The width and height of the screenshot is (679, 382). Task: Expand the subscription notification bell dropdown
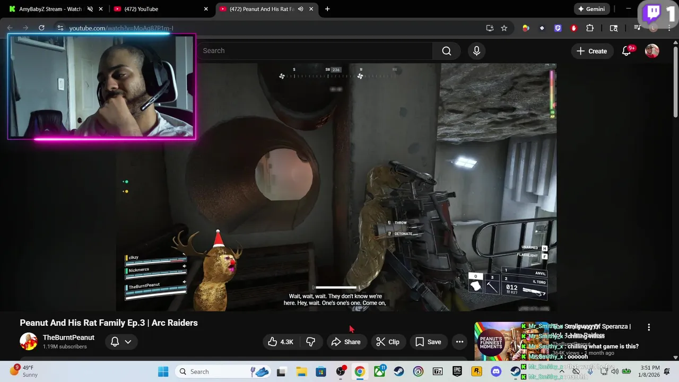click(121, 342)
